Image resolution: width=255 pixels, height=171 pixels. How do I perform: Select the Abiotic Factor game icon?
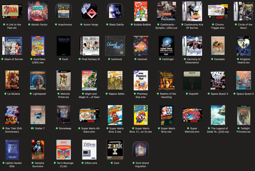[x=38, y=11]
